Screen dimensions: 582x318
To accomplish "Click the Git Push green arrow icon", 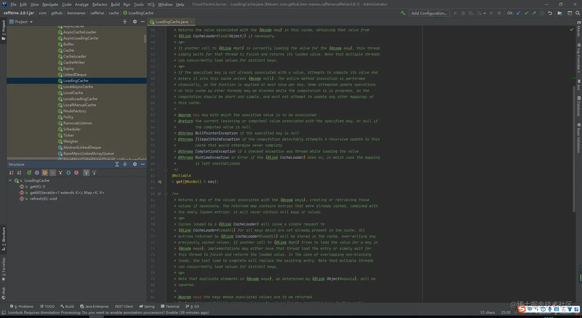I will (534, 13).
